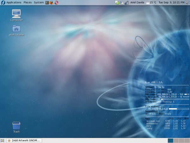
Task: Click the conky process row
Action: [x=166, y=128]
